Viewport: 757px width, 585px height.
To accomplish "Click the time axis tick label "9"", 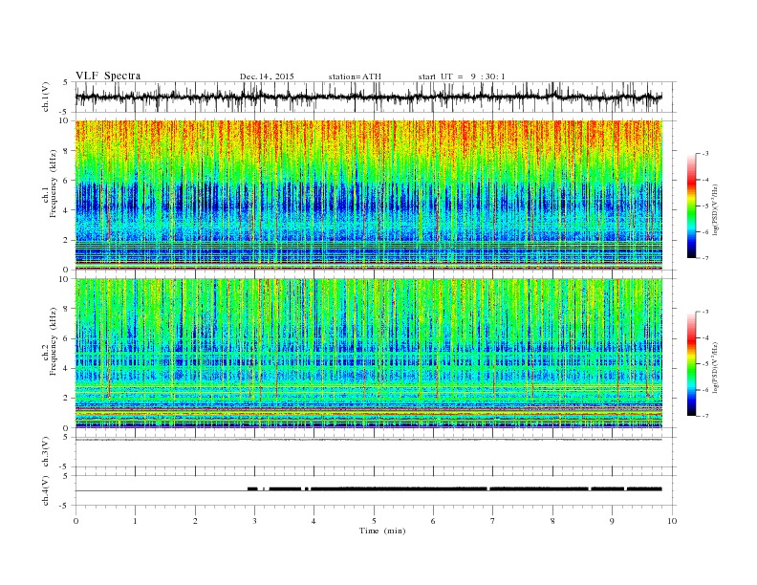I will (612, 521).
